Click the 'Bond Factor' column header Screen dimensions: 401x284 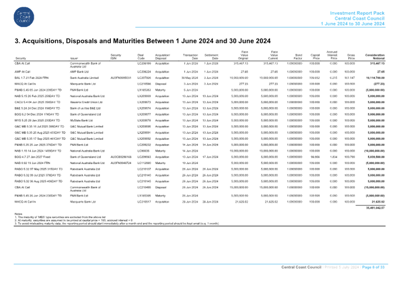click(x=298, y=57)
